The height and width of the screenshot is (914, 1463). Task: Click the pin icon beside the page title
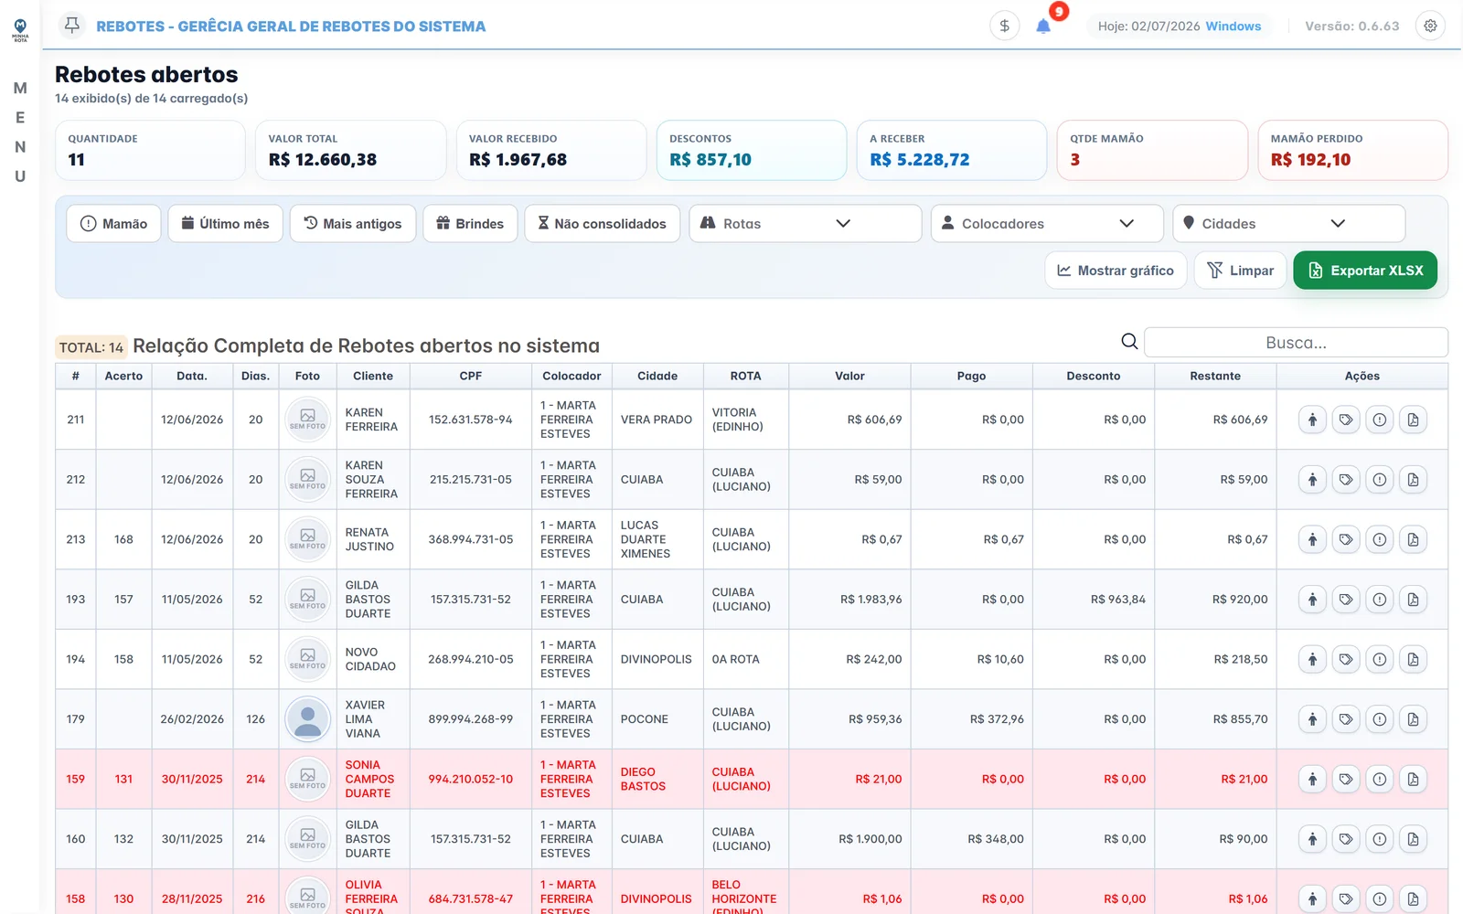coord(72,26)
